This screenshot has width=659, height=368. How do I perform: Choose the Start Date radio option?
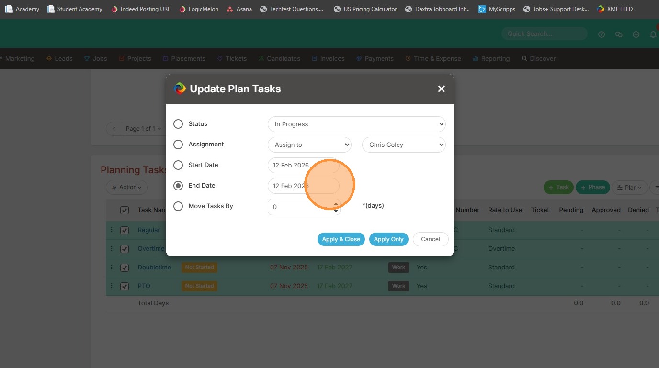click(178, 165)
